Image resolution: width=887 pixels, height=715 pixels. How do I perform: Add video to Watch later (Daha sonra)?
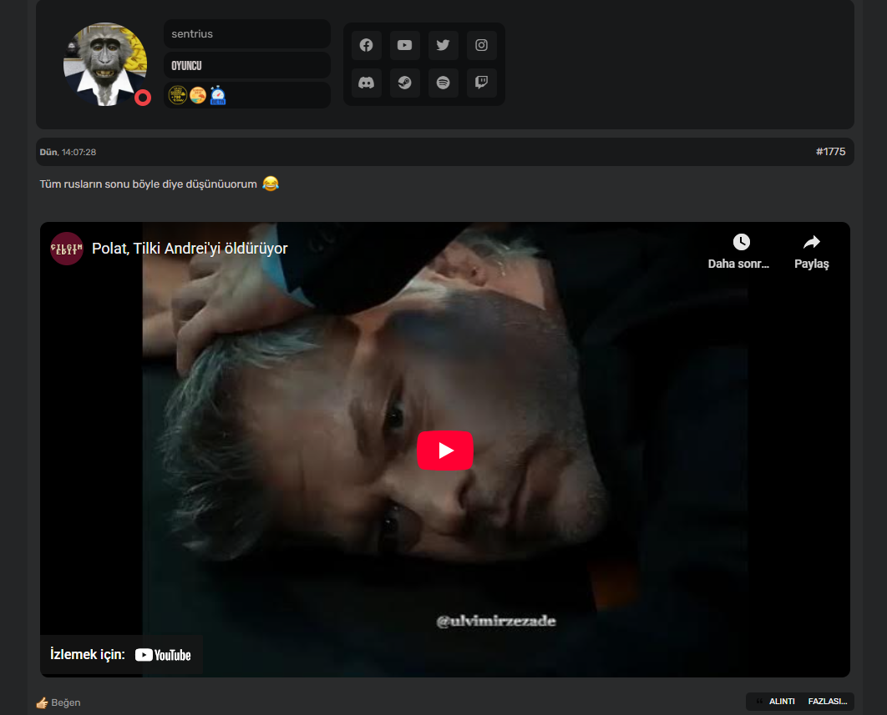point(739,252)
